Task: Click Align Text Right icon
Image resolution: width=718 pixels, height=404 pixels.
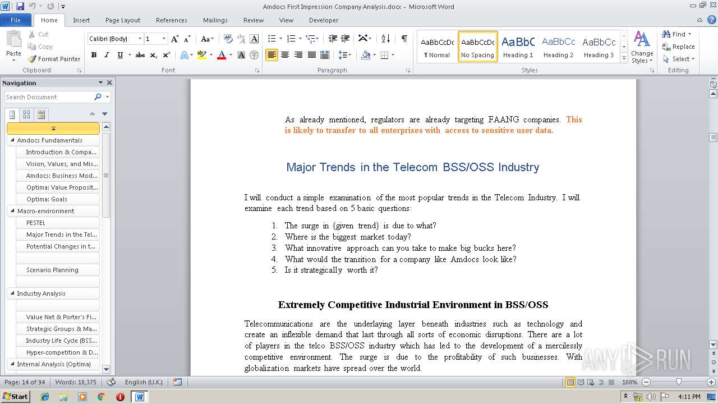Action: [298, 55]
